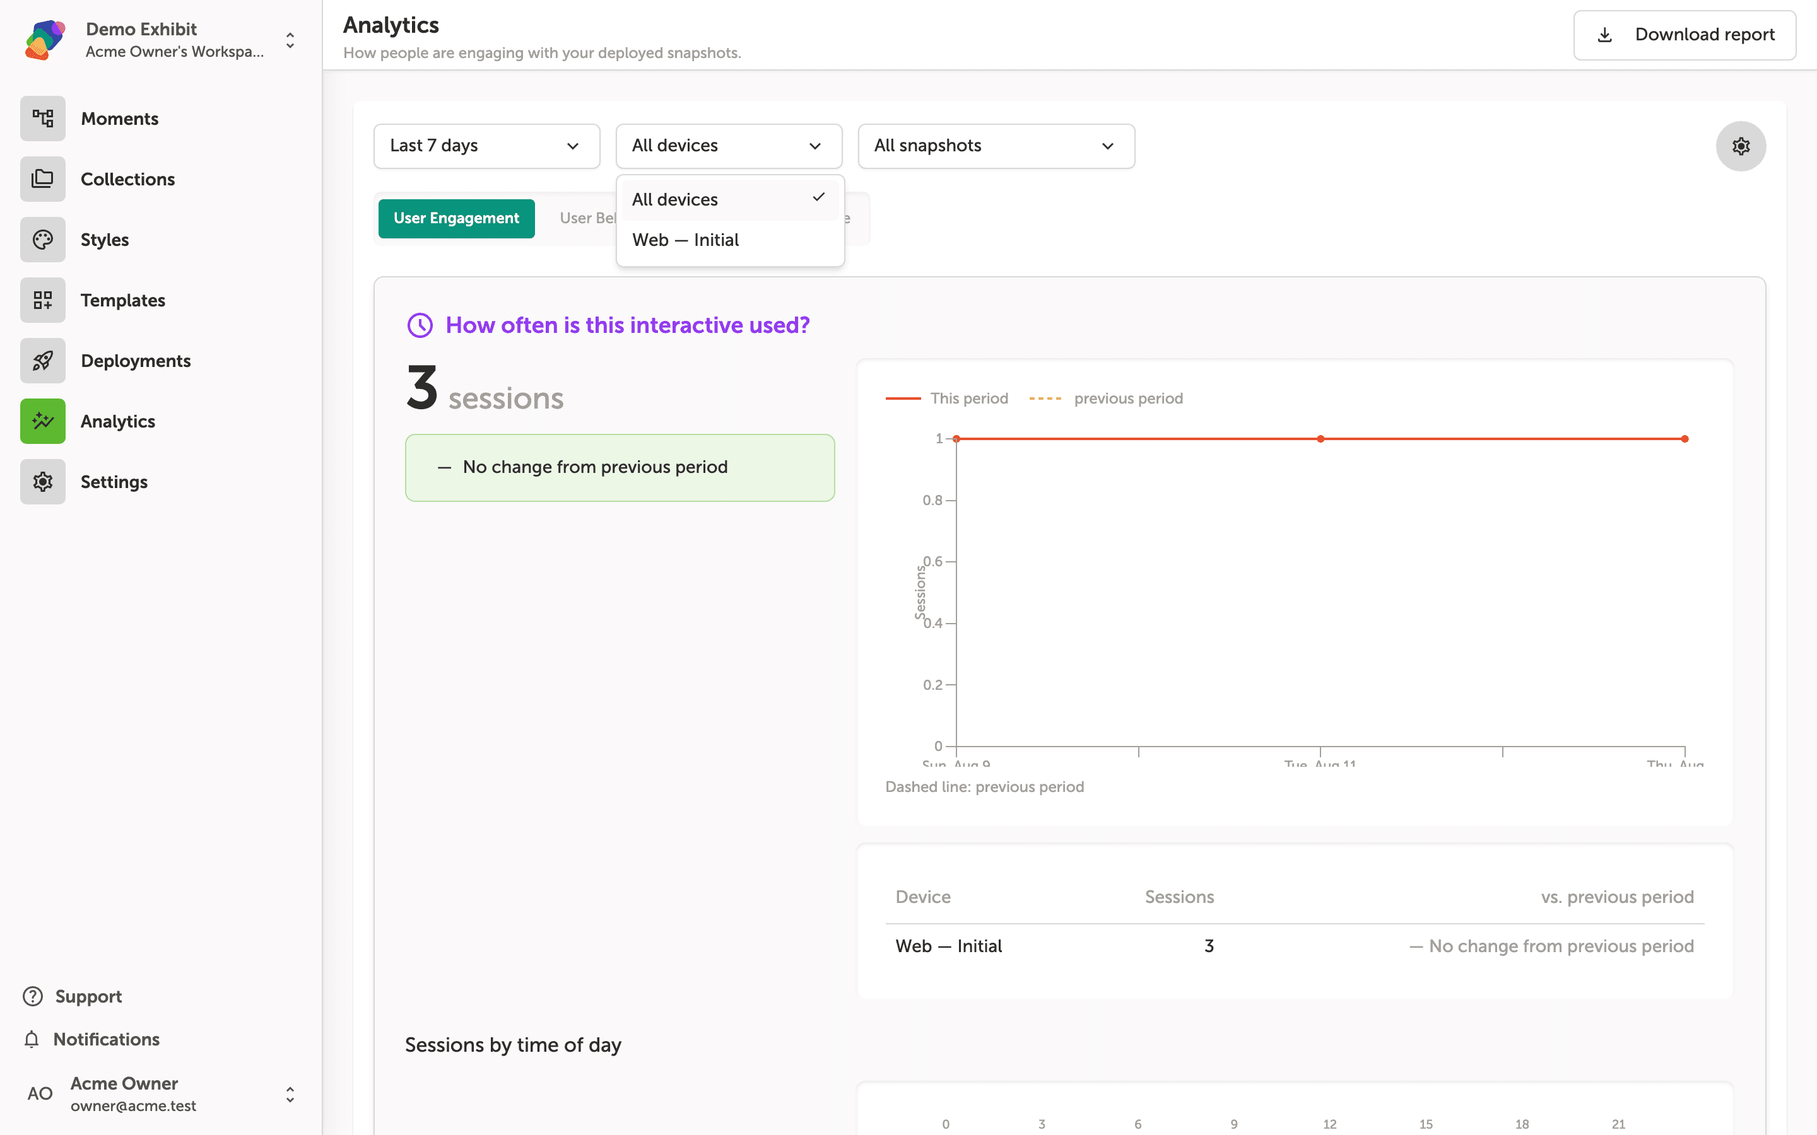Click 'Dashed line: previous period' caption
The height and width of the screenshot is (1135, 1817).
(984, 787)
